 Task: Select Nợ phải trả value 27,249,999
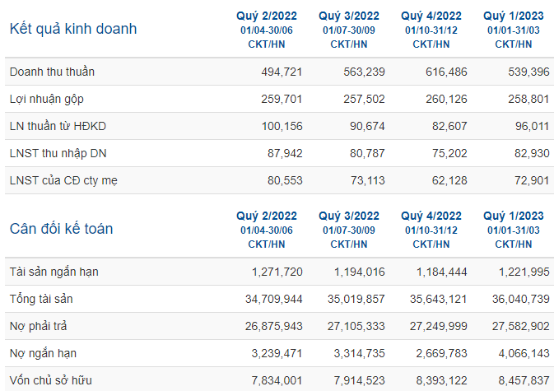439,326
